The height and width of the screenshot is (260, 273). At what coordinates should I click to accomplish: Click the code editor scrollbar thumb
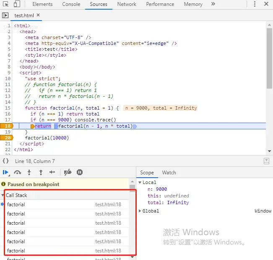[269, 58]
